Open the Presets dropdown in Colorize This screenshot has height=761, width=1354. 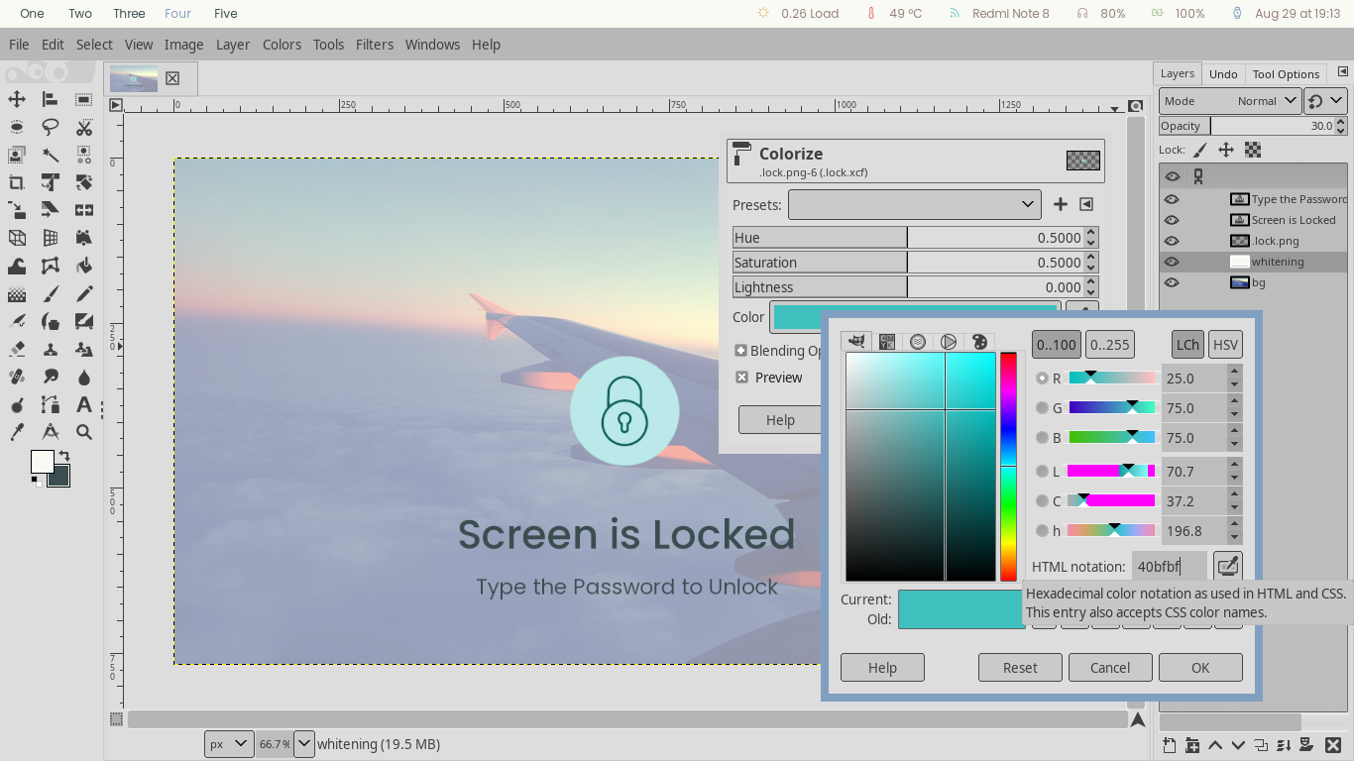(914, 204)
